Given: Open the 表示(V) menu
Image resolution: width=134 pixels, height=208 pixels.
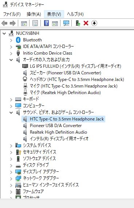Looking at the screenshot, I should coord(54,14).
